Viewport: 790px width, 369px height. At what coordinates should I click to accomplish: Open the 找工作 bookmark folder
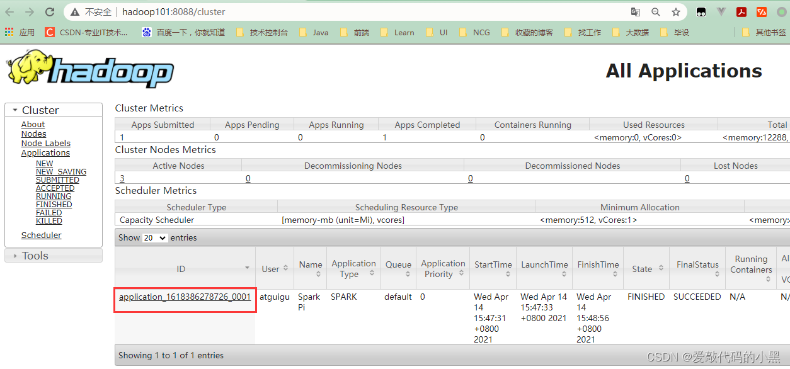click(x=583, y=32)
